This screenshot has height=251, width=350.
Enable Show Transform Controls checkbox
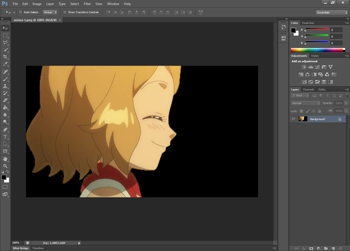point(65,12)
